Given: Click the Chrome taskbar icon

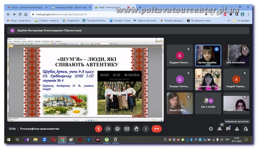Looking at the screenshot, I should 62,139.
